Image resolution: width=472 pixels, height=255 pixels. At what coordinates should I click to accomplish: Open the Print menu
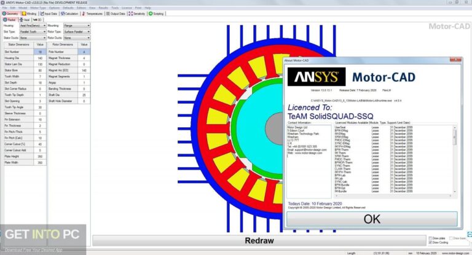coord(138,8)
